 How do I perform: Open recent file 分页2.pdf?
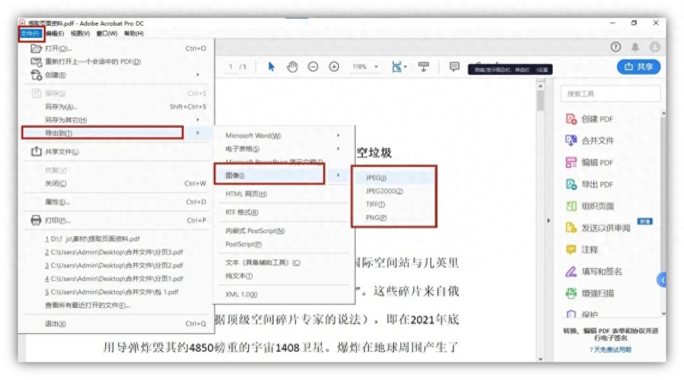114,266
